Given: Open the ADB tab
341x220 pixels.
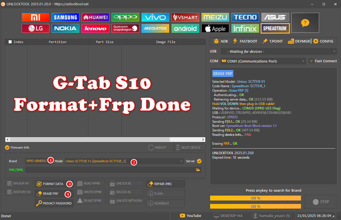Looking at the screenshot, I should coord(220,41).
